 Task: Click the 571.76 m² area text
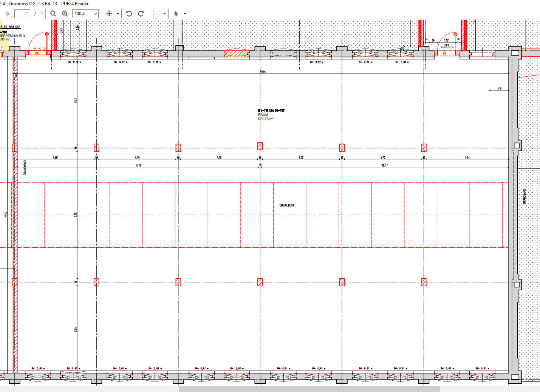point(266,119)
